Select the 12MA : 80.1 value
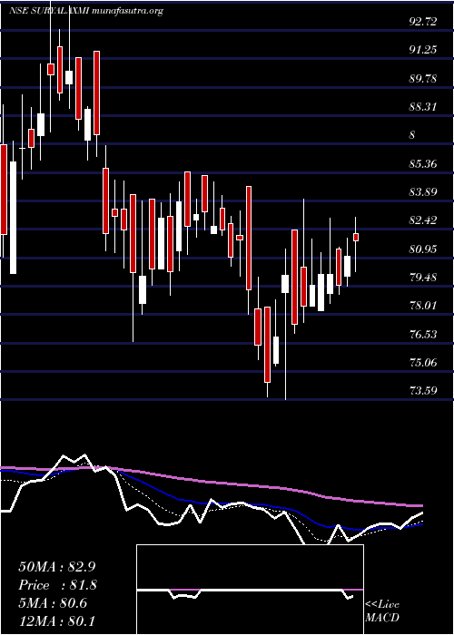The width and height of the screenshot is (454, 635). [x=58, y=620]
